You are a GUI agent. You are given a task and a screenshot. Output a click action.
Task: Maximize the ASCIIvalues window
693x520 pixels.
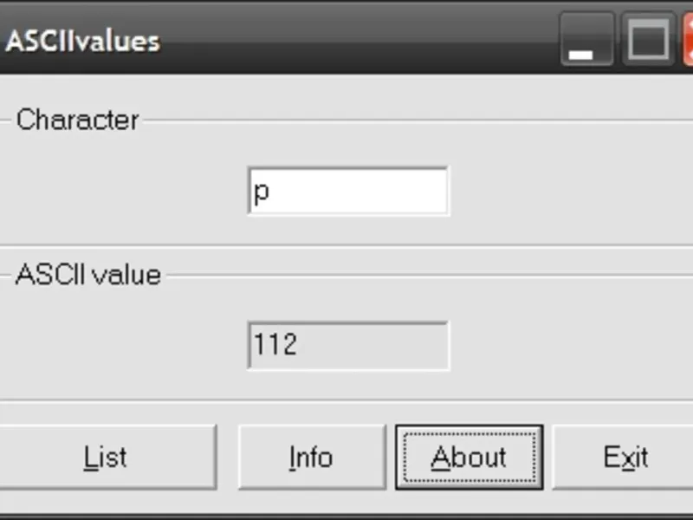pyautogui.click(x=648, y=40)
